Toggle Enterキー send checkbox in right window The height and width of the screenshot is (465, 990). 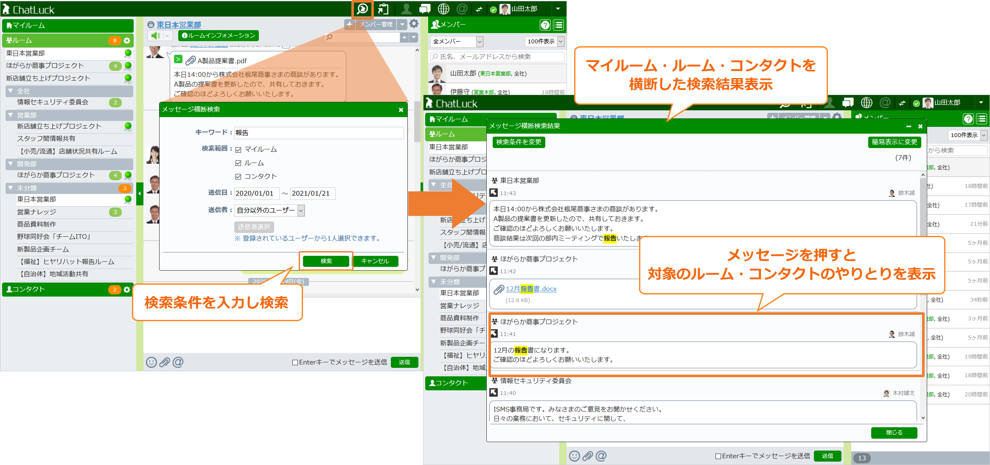pyautogui.click(x=718, y=456)
